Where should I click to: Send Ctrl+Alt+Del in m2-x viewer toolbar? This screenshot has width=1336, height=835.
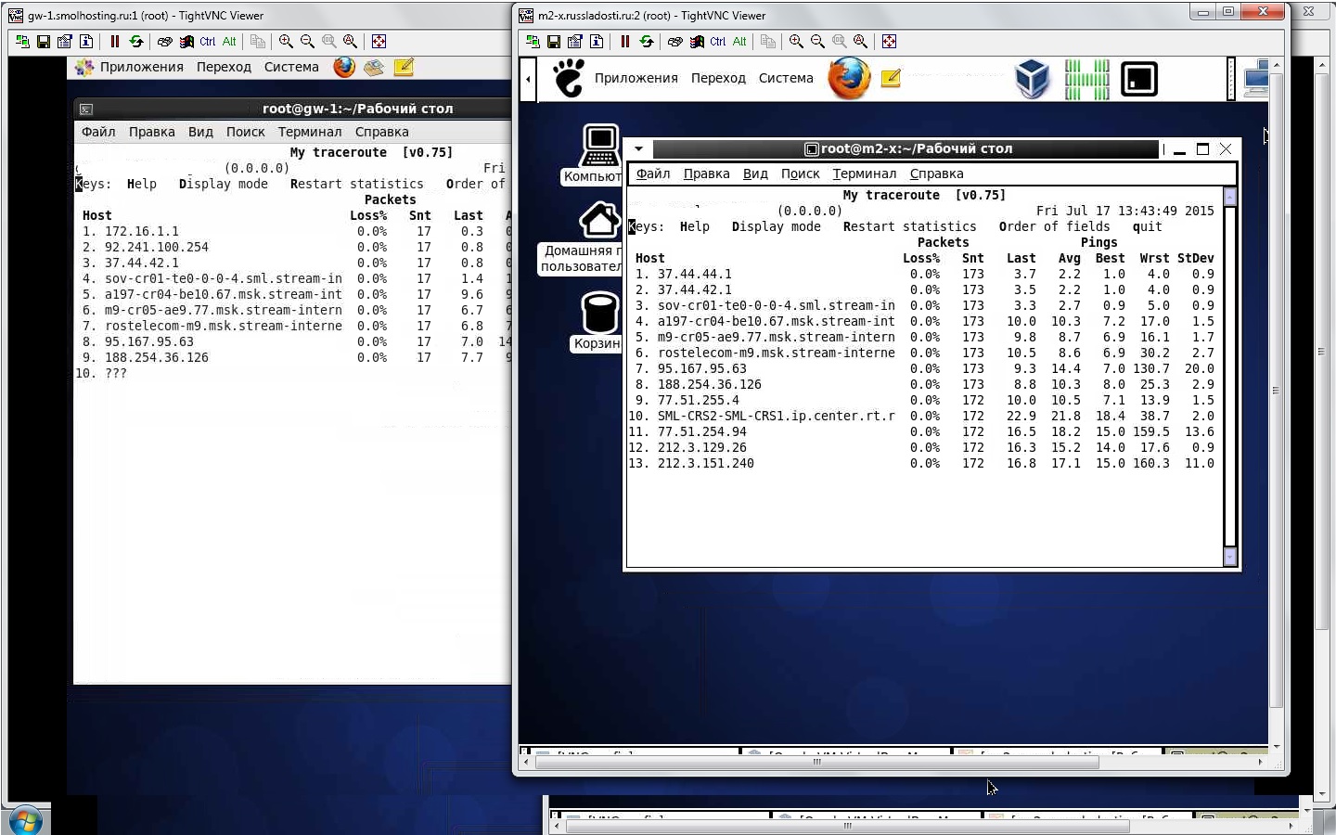(x=675, y=42)
